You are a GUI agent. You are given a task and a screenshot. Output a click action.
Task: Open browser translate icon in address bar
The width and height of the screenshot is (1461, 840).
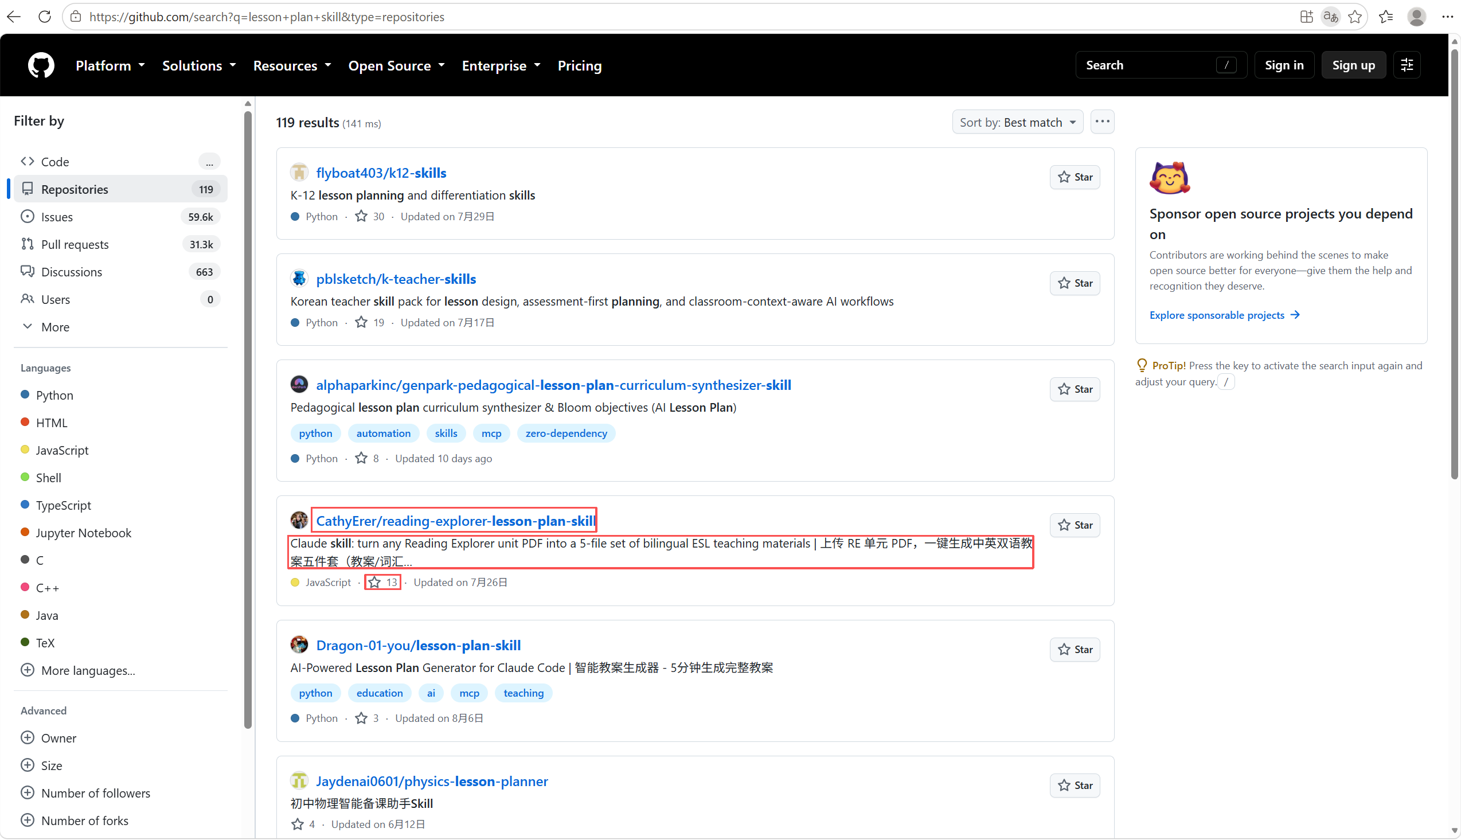click(1331, 17)
